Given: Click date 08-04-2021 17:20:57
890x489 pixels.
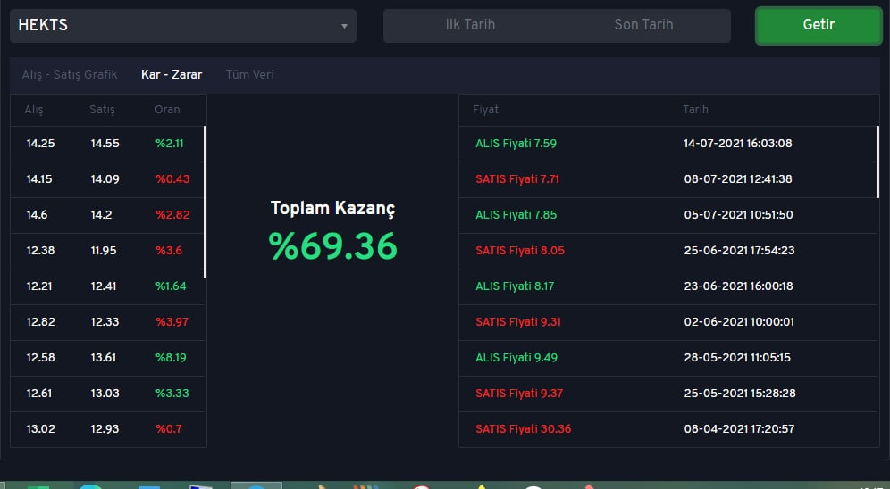Looking at the screenshot, I should point(739,429).
